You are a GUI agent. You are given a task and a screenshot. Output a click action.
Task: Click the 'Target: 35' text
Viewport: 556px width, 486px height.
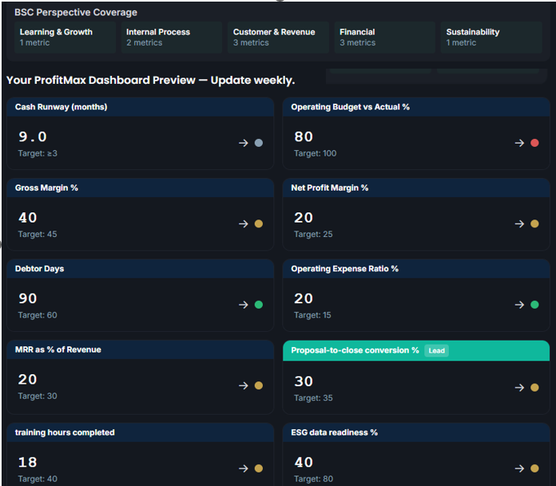click(x=313, y=397)
